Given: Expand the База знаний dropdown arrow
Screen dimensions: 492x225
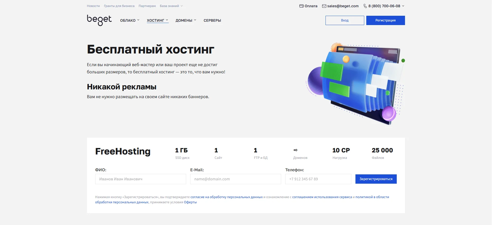Looking at the screenshot, I should point(182,6).
